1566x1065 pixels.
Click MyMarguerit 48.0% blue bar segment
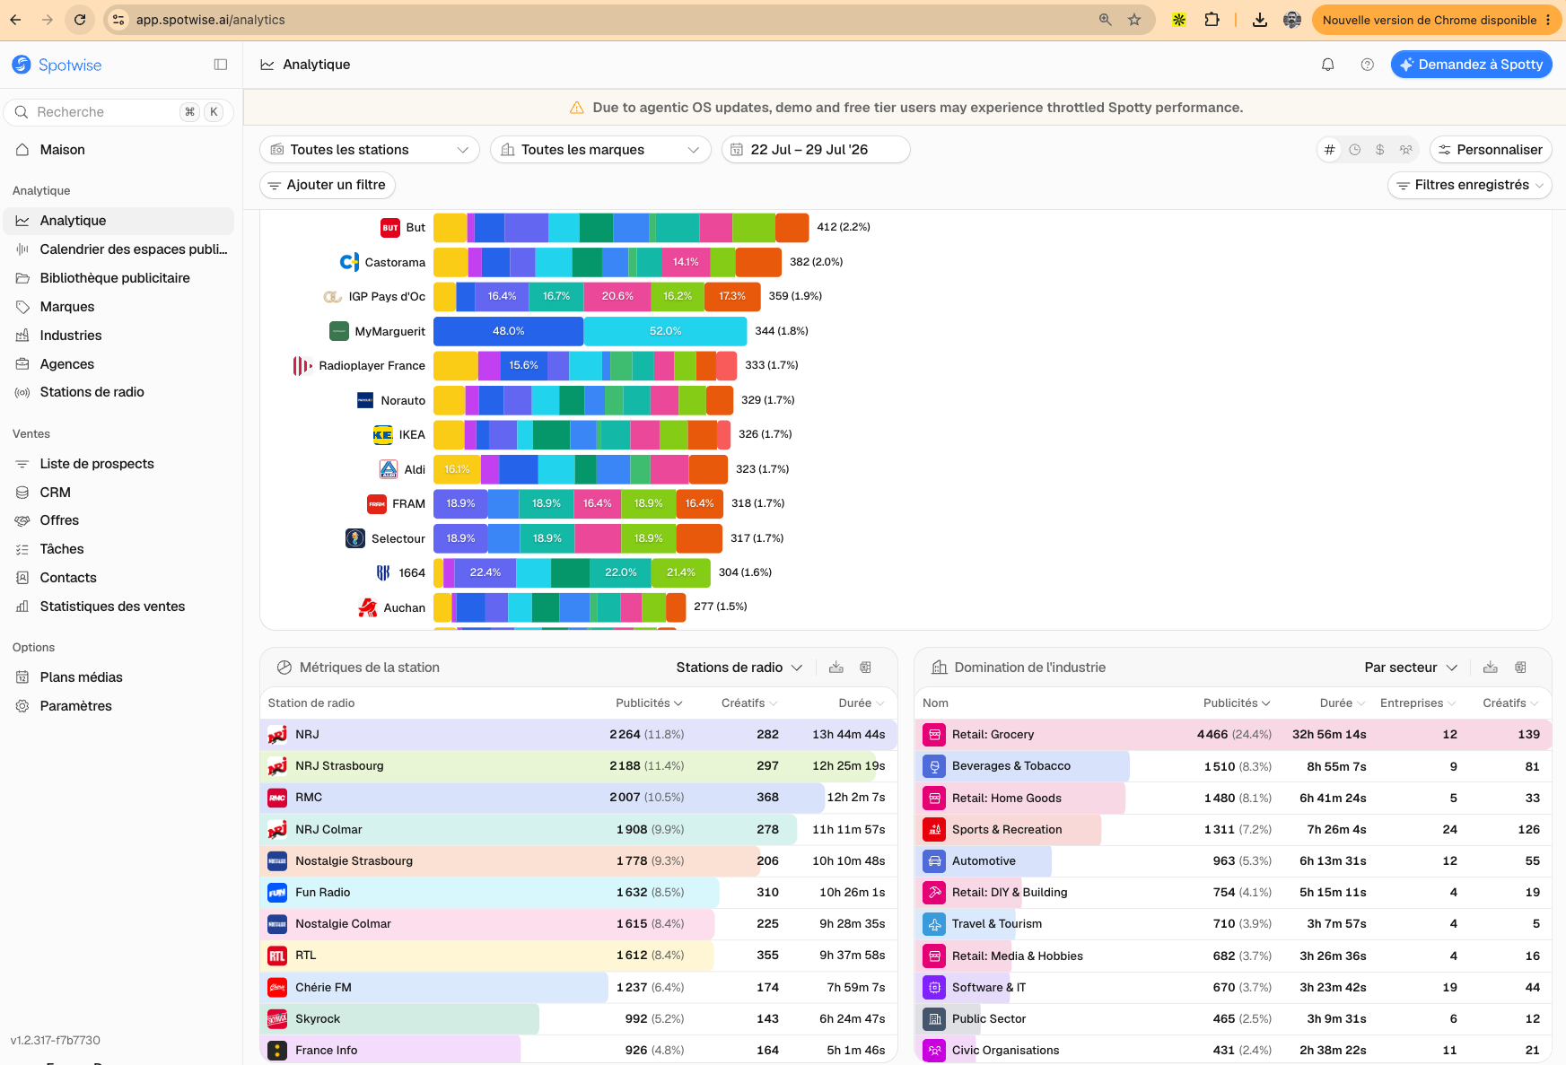pos(508,331)
